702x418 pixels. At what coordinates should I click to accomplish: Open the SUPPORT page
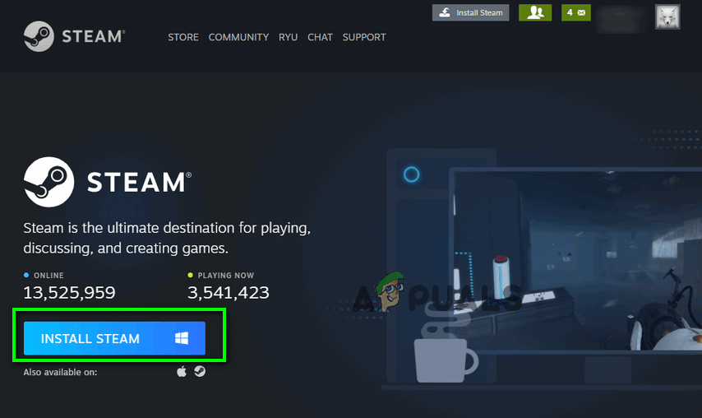click(364, 37)
